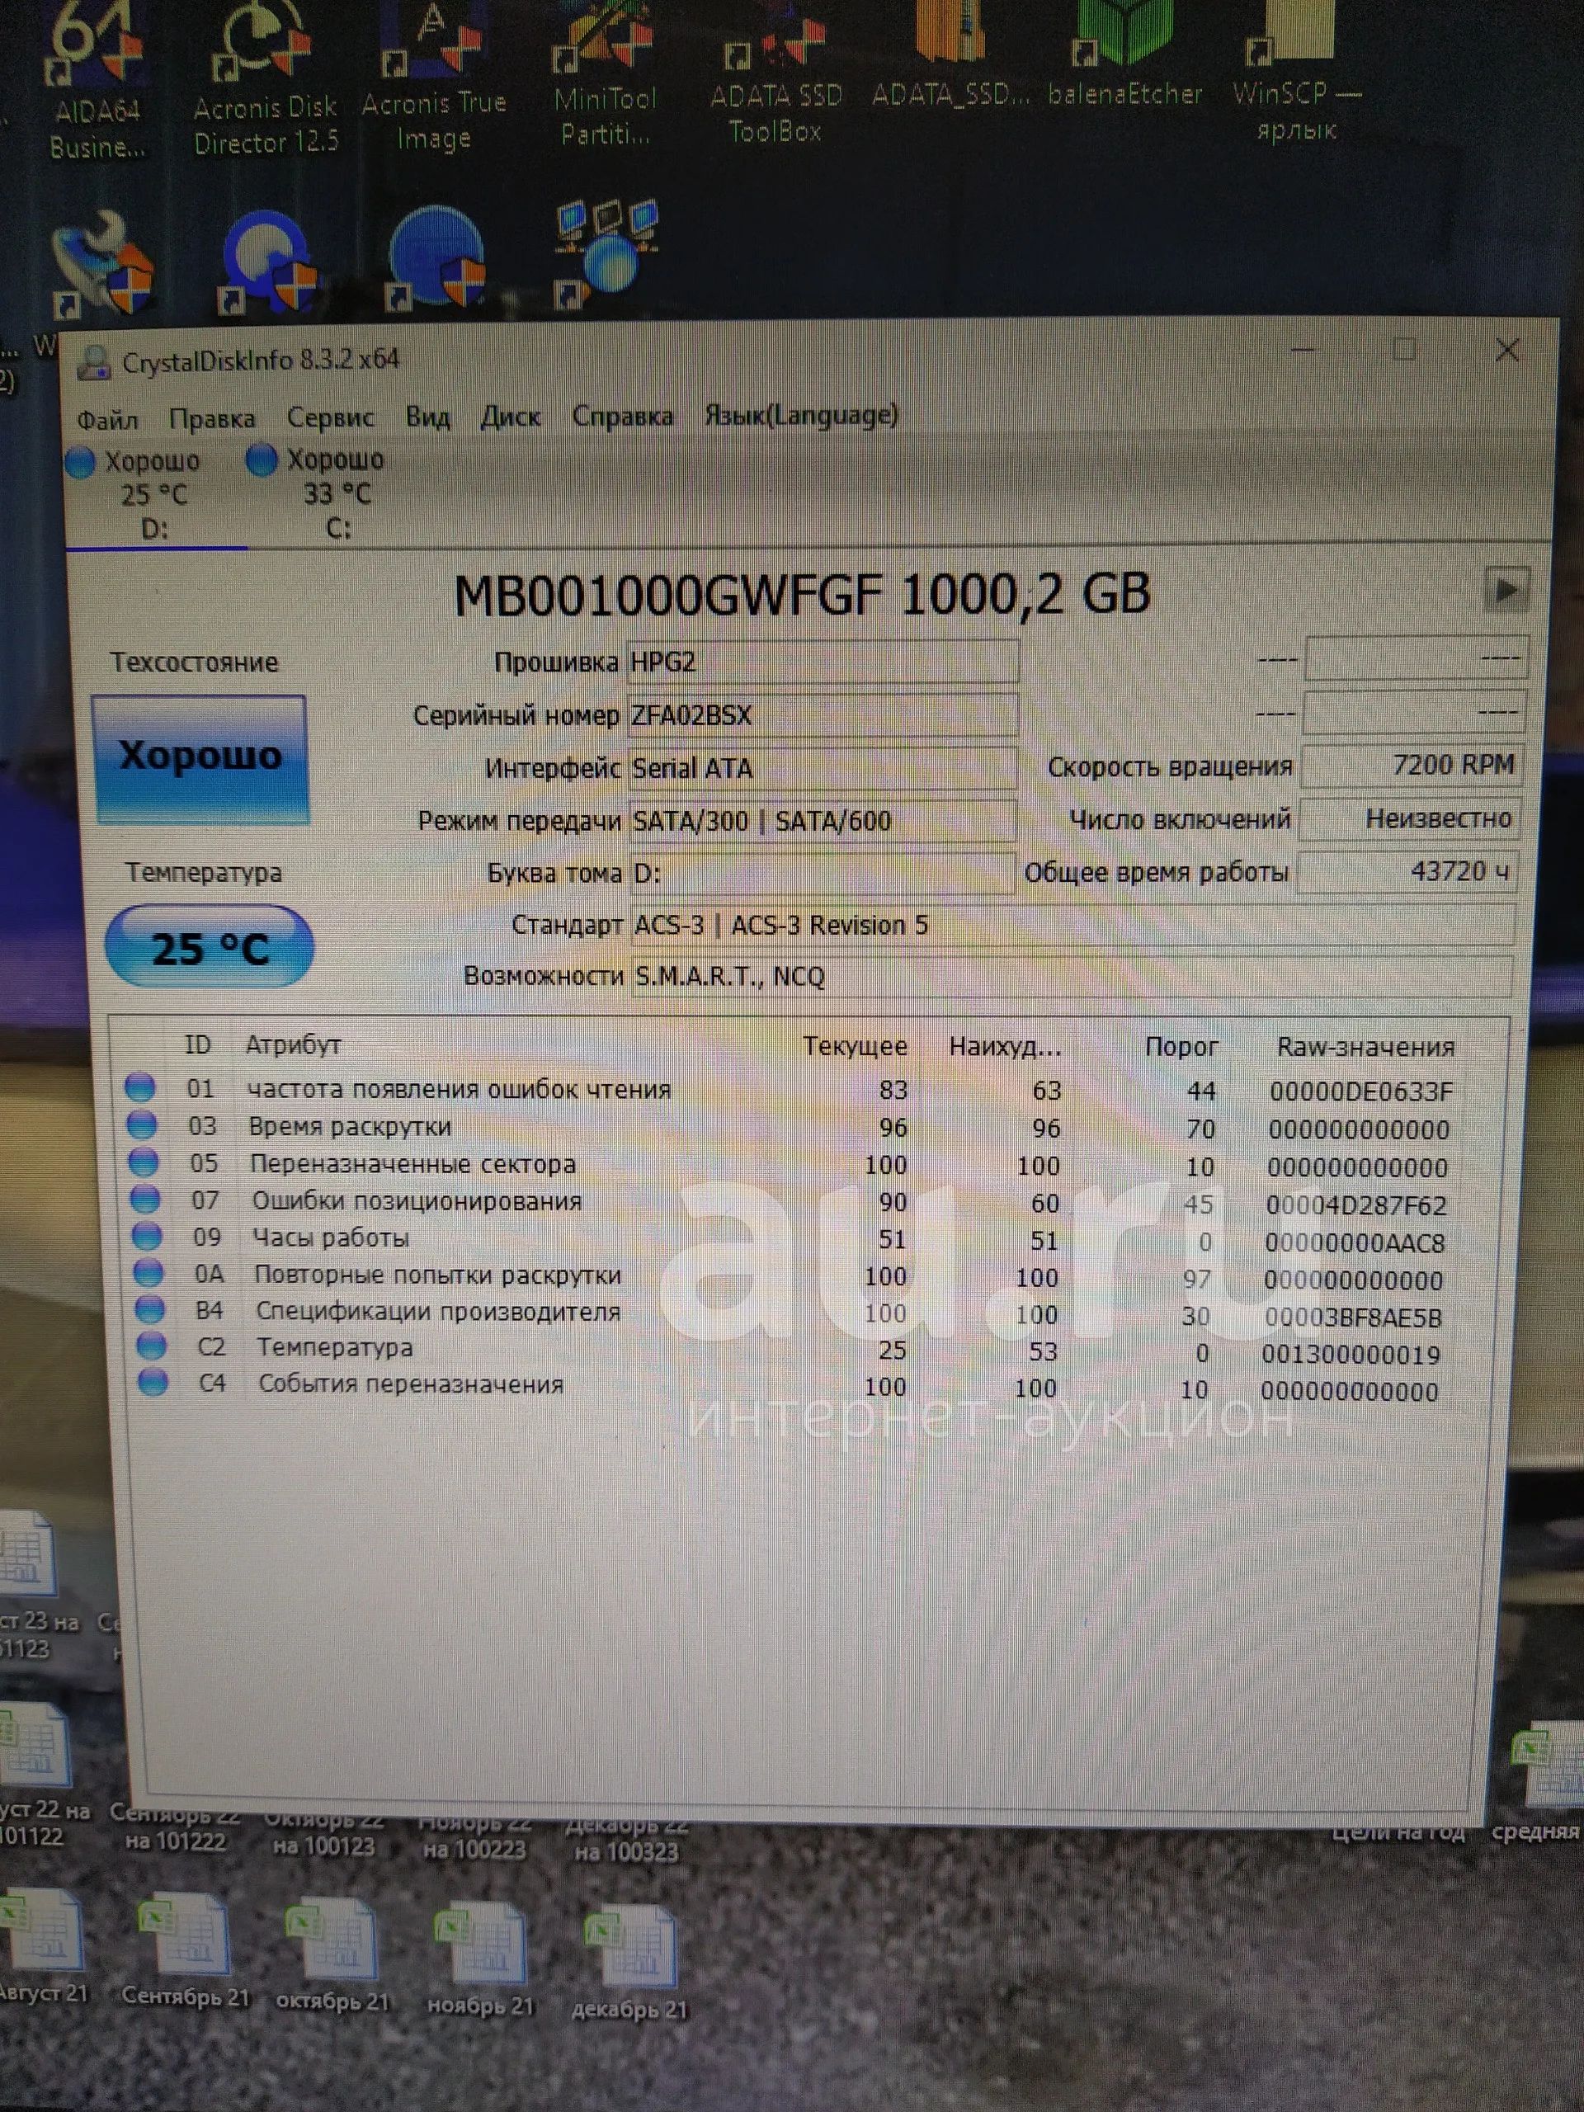Open the Декабрь 22 на 100323 file
This screenshot has width=1584, height=2112.
(626, 1841)
